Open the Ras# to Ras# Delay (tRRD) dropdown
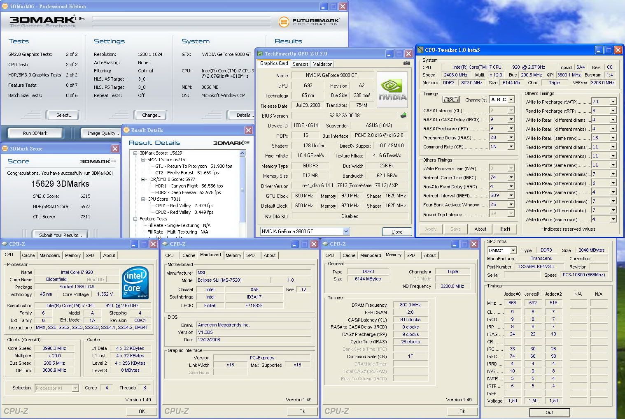Viewport: 625px width, 419px height. 511,186
